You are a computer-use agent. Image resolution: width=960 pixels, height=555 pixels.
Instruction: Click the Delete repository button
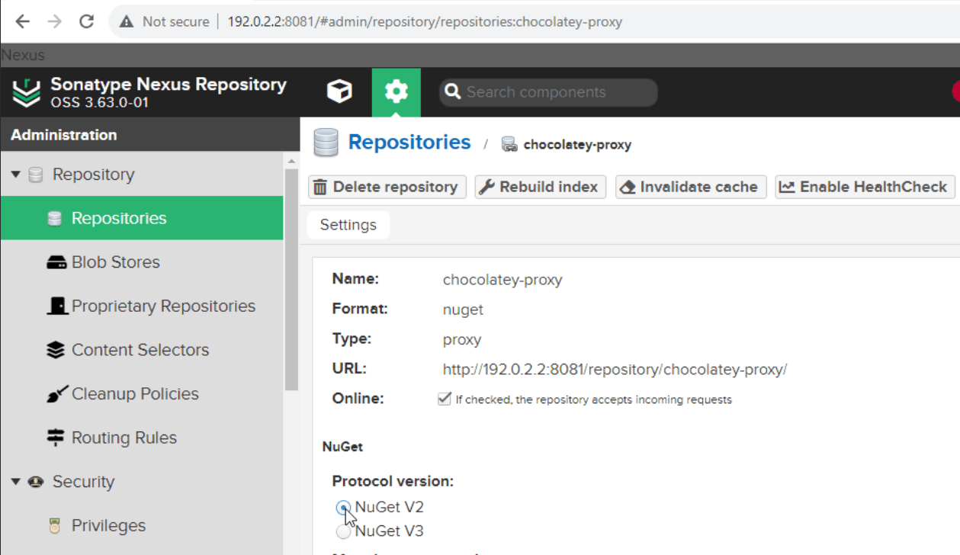387,187
